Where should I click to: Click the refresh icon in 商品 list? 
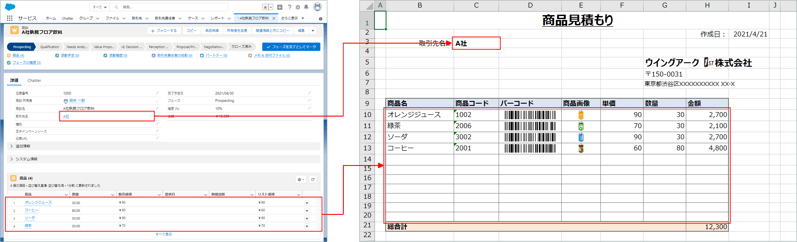pyautogui.click(x=313, y=179)
